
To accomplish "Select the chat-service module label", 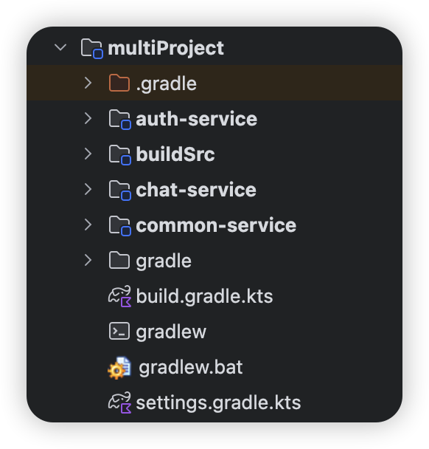I will pyautogui.click(x=196, y=190).
